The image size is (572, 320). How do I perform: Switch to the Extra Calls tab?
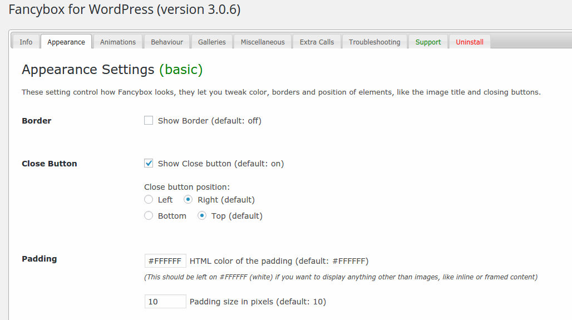click(x=317, y=42)
